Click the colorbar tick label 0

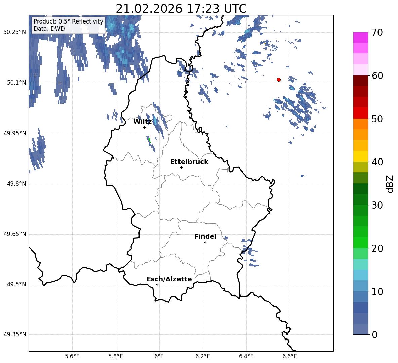coord(375,335)
